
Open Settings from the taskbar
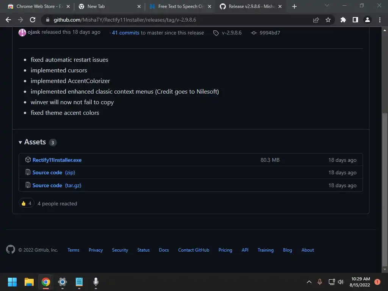[x=63, y=282]
